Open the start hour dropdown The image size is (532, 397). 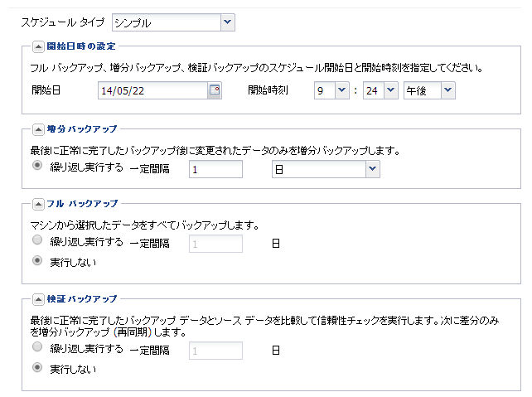(x=342, y=90)
